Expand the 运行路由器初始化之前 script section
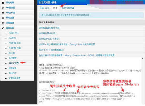 (50, 28)
